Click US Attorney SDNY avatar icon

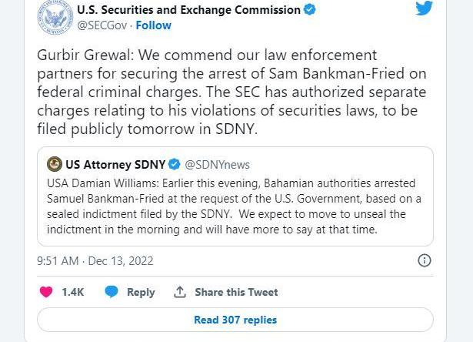(54, 164)
